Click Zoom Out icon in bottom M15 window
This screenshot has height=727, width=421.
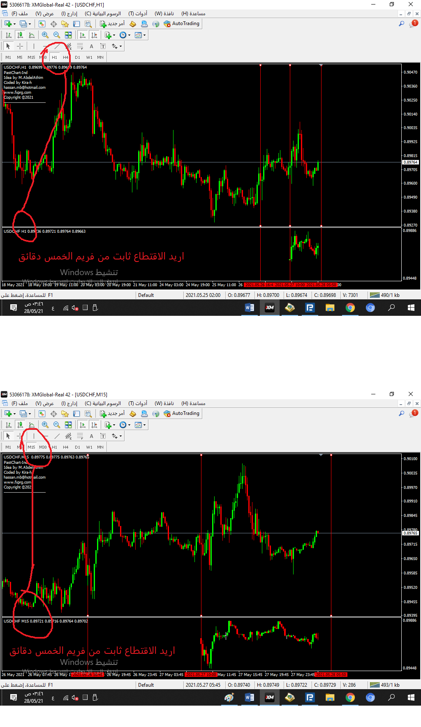coord(57,425)
